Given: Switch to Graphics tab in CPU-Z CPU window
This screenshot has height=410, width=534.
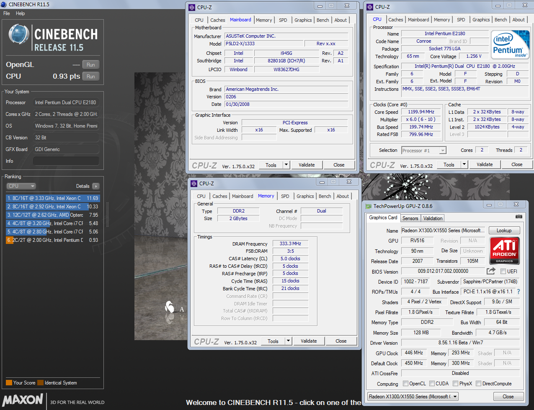Looking at the screenshot, I should pos(481,20).
